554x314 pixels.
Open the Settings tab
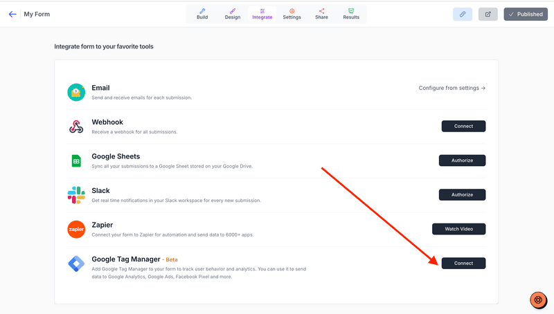(292, 14)
